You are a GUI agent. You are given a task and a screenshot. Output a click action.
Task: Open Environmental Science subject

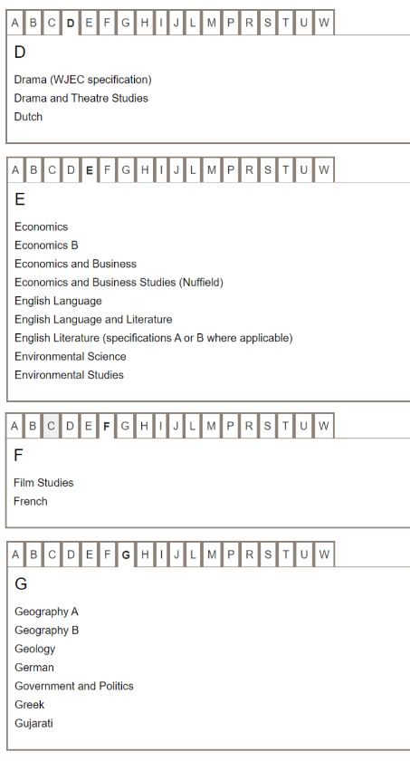(71, 356)
